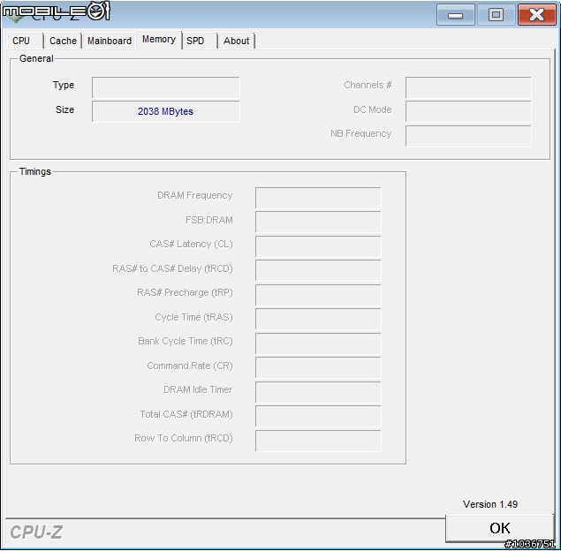561x551 pixels.
Task: Switch to the CPU tab
Action: click(x=25, y=41)
